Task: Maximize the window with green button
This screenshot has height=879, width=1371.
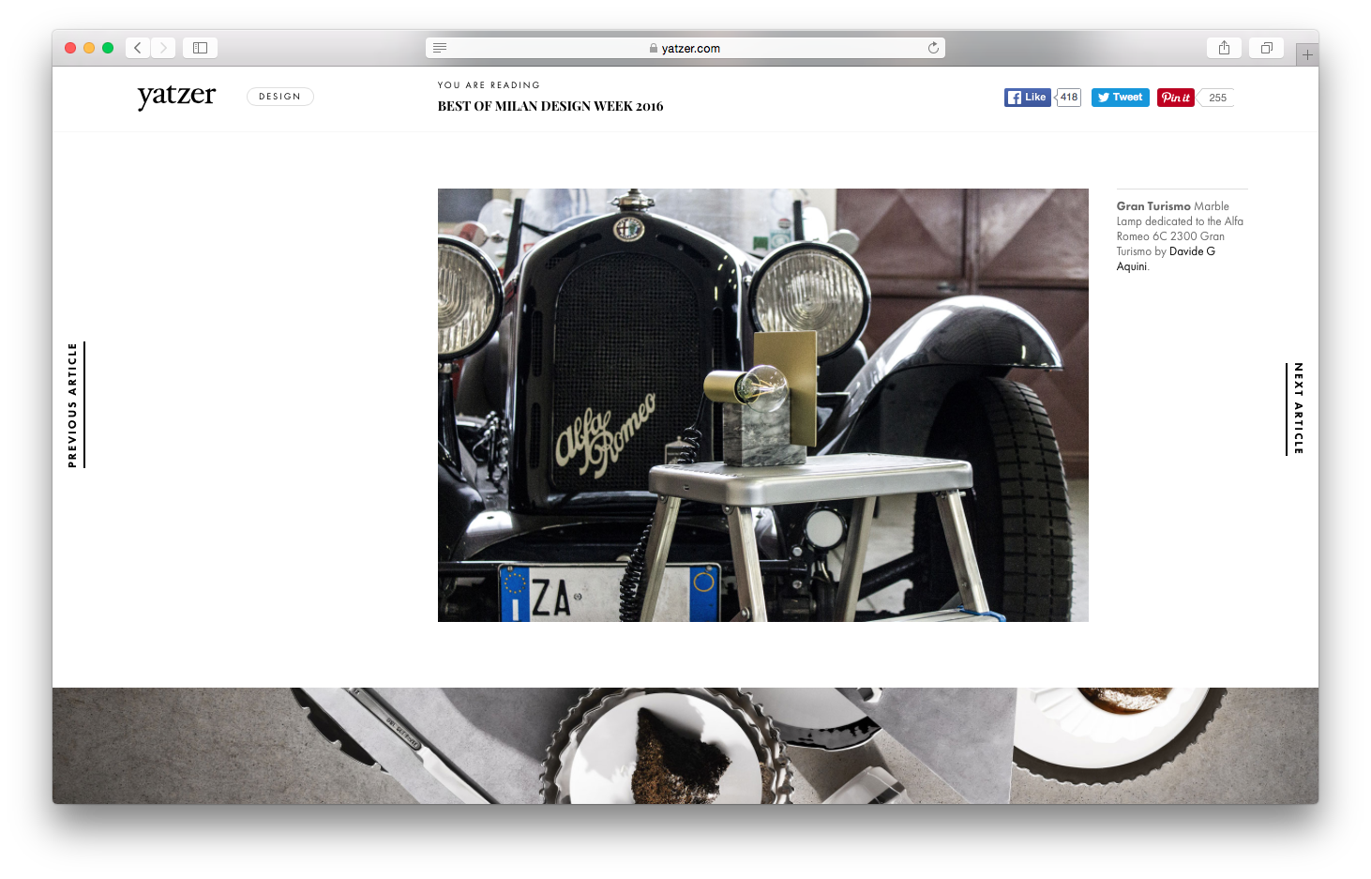Action: click(108, 48)
